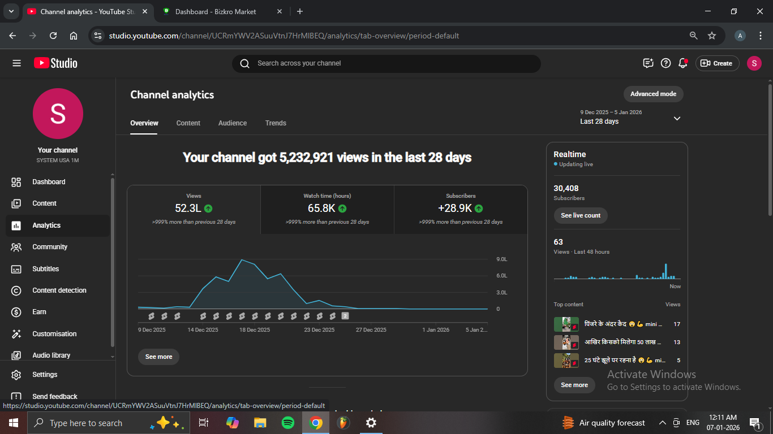Screen dimensions: 773x434
Task: Click the See live count button
Action: coord(580,215)
